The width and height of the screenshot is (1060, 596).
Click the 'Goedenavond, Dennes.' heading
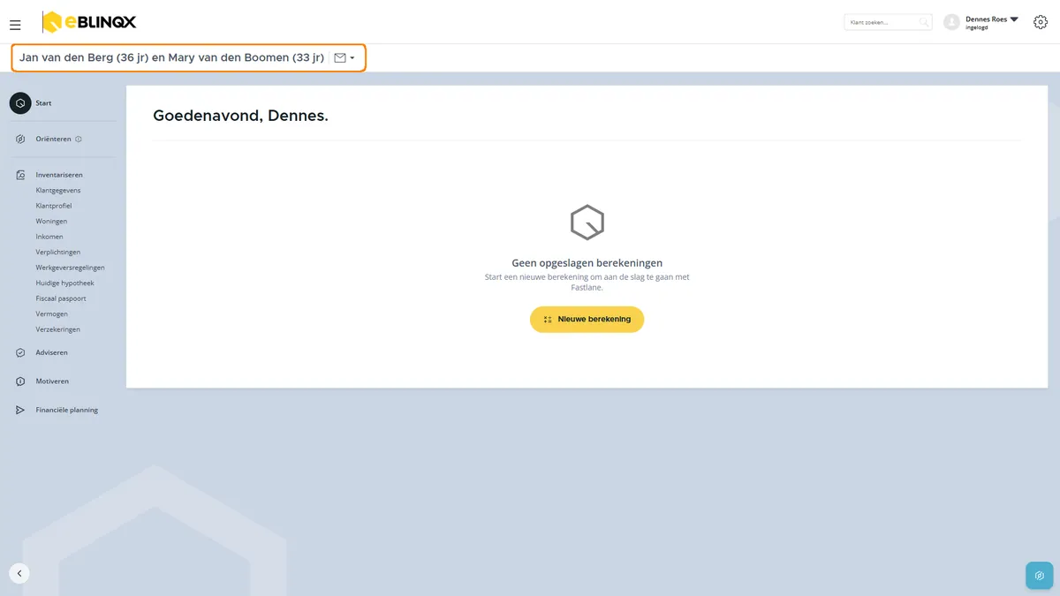(x=240, y=116)
